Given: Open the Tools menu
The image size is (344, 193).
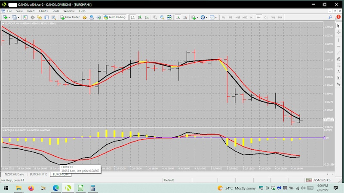Looking at the screenshot, I should click(x=55, y=11).
